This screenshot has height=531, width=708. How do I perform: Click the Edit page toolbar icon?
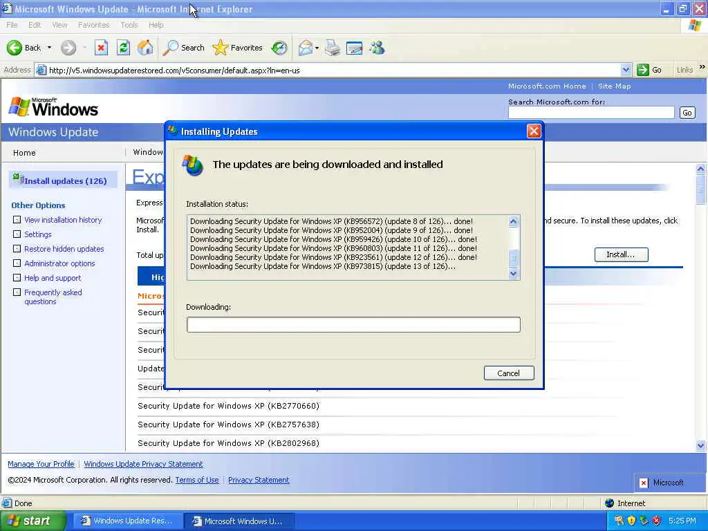coord(355,48)
